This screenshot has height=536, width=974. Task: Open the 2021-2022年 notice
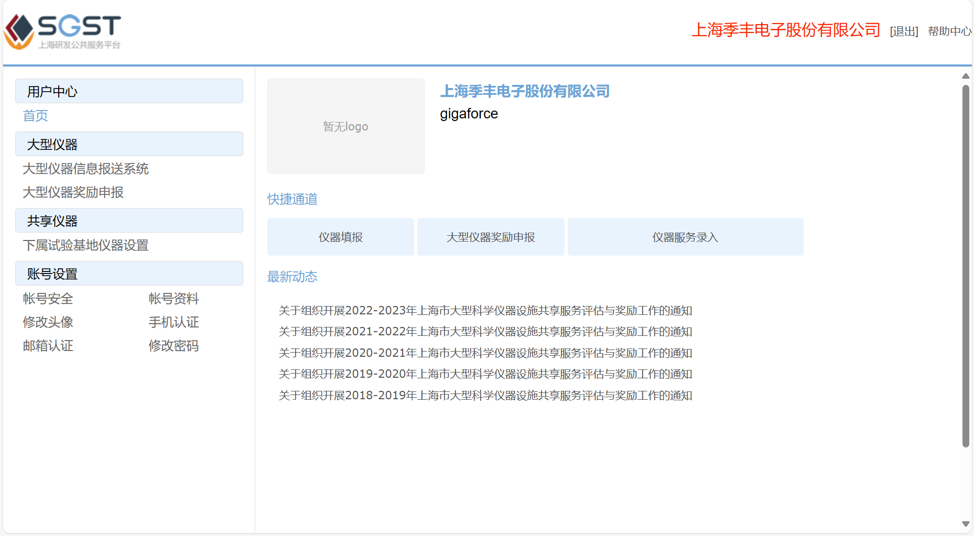coord(485,332)
